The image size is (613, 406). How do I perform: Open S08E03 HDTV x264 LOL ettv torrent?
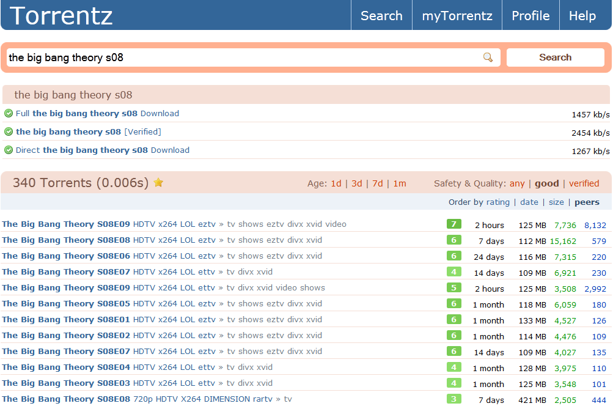(x=108, y=383)
